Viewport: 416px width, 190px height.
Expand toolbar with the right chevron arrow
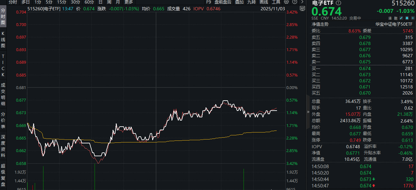(302, 2)
